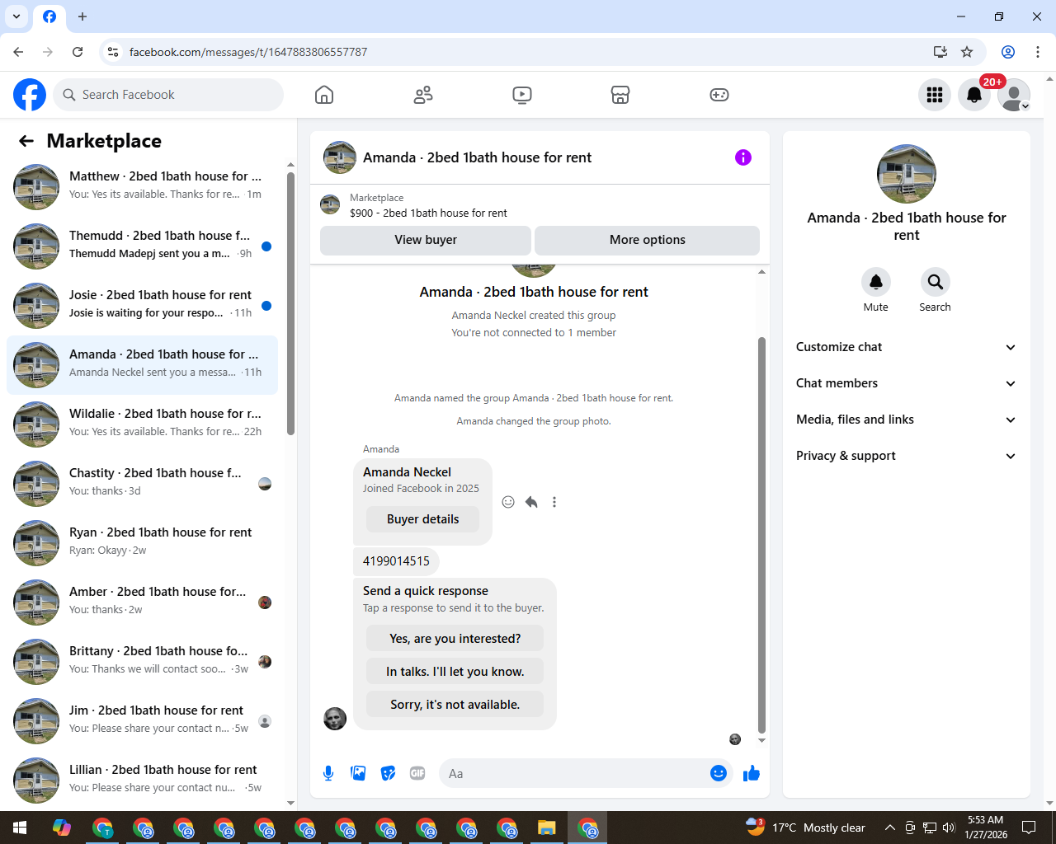1056x844 pixels.
Task: Open the $900 - 2bed 1bath listing link
Action: [428, 213]
